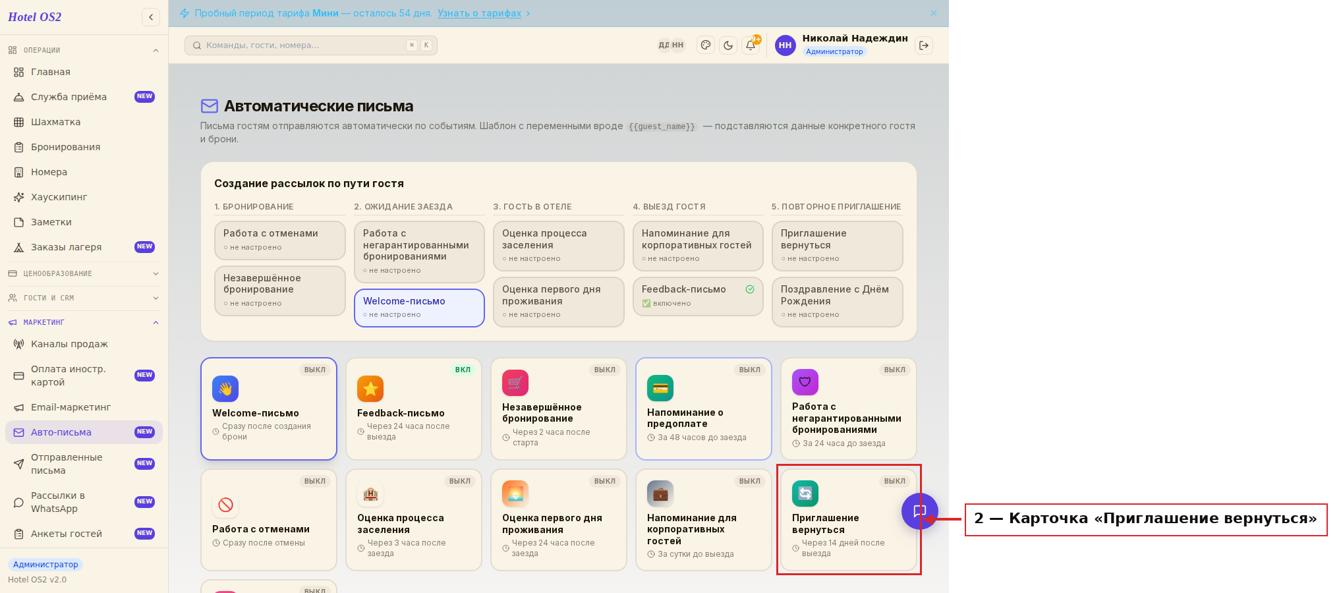Click the Feedback-письмо star icon
The width and height of the screenshot is (1343, 593).
370,389
